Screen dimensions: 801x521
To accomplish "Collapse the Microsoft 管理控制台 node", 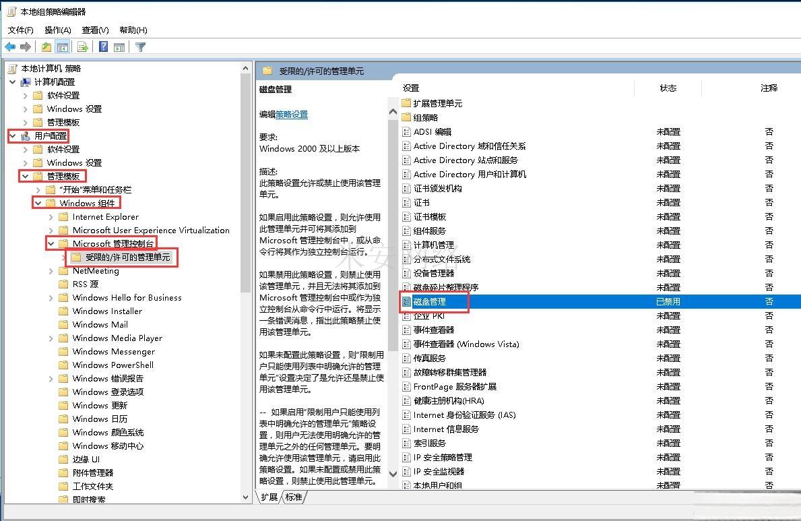I will tap(51, 244).
